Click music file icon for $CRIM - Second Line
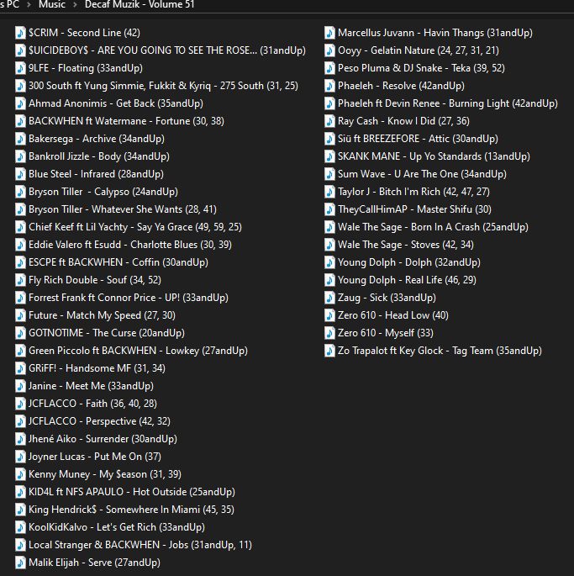The width and height of the screenshot is (574, 576). tap(20, 33)
